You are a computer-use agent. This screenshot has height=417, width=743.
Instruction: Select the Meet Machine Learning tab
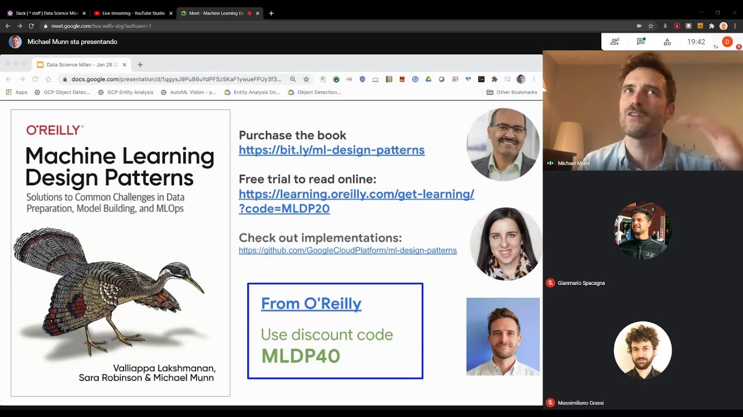[219, 13]
